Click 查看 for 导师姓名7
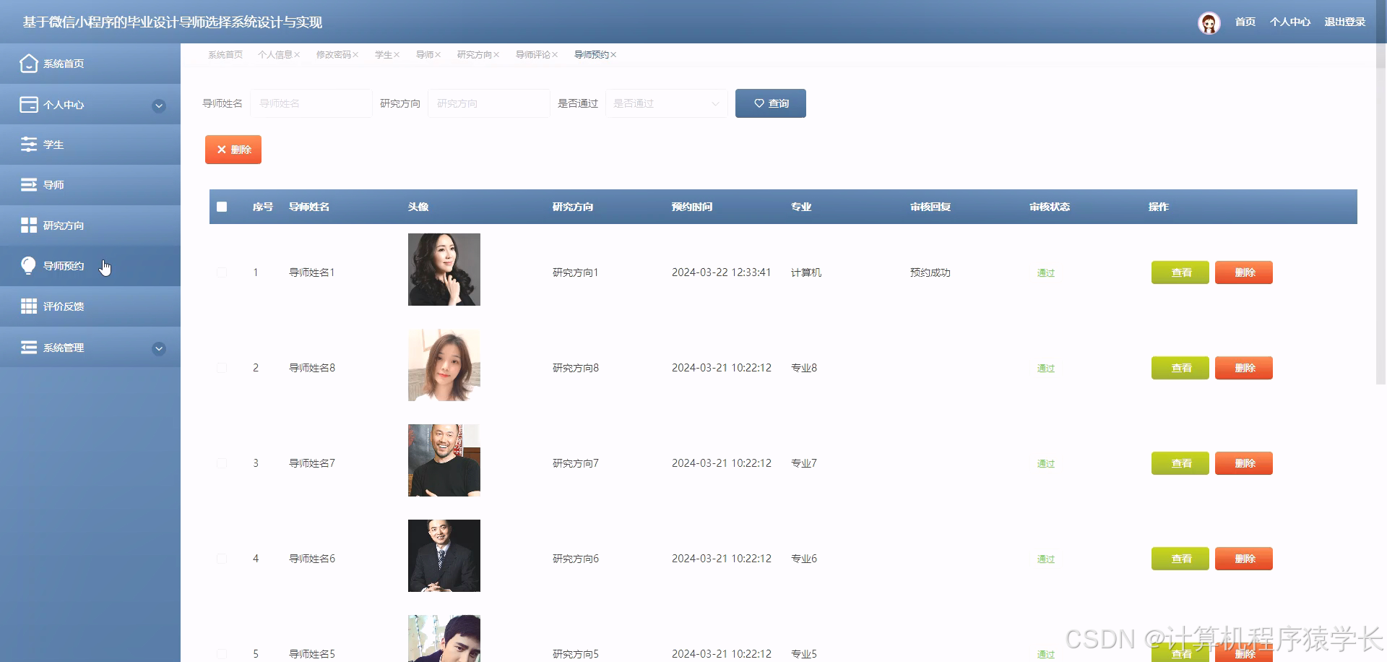The image size is (1387, 662). click(x=1180, y=463)
